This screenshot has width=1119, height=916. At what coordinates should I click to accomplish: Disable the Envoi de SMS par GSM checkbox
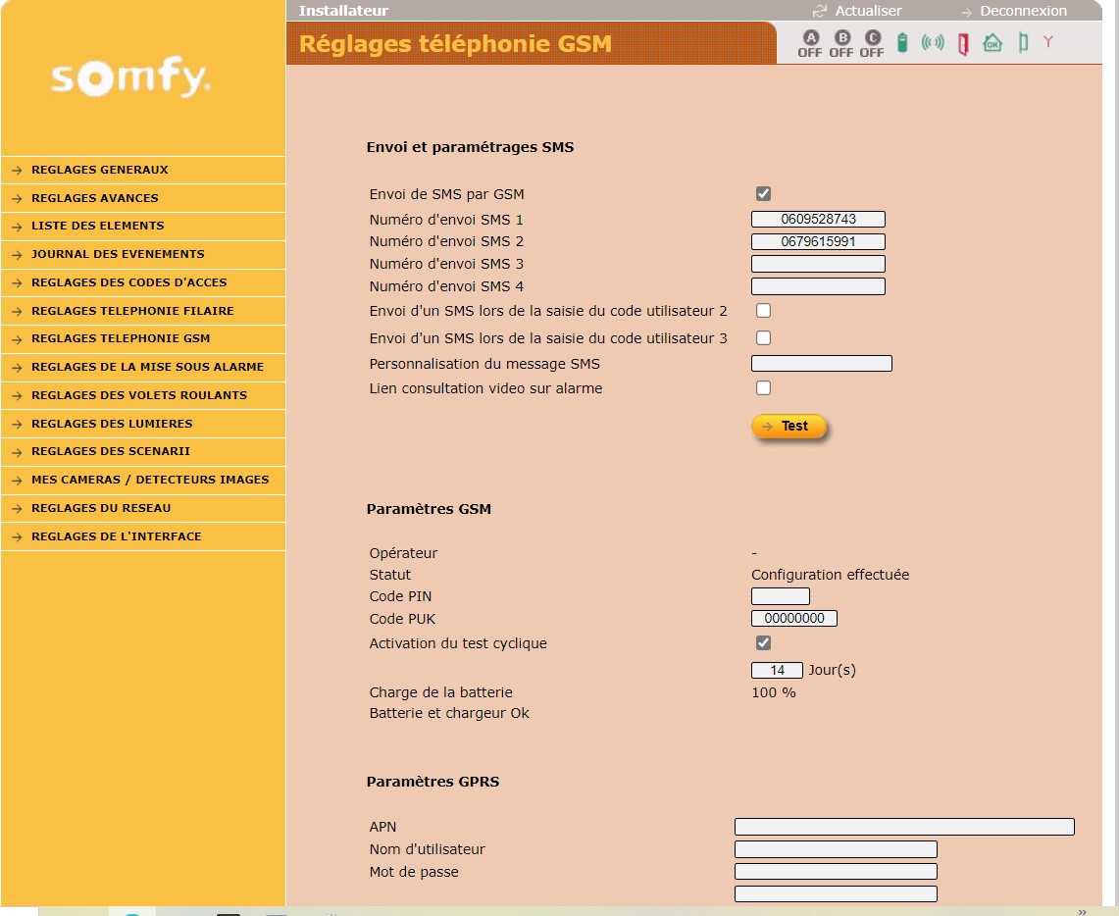[x=763, y=194]
